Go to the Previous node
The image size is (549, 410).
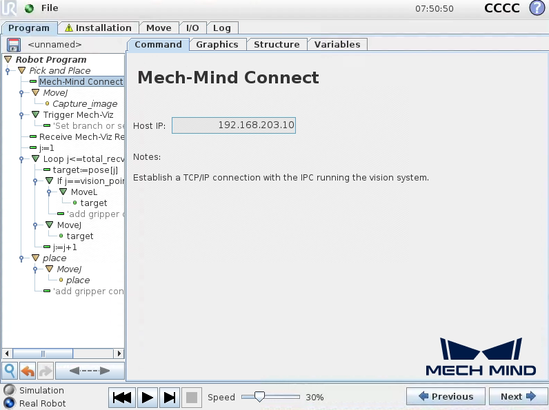pyautogui.click(x=446, y=396)
